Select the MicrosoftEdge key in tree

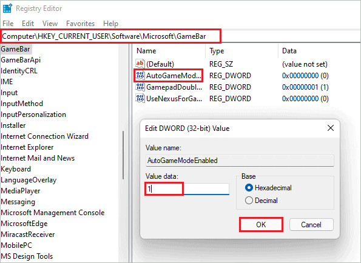tap(24, 224)
